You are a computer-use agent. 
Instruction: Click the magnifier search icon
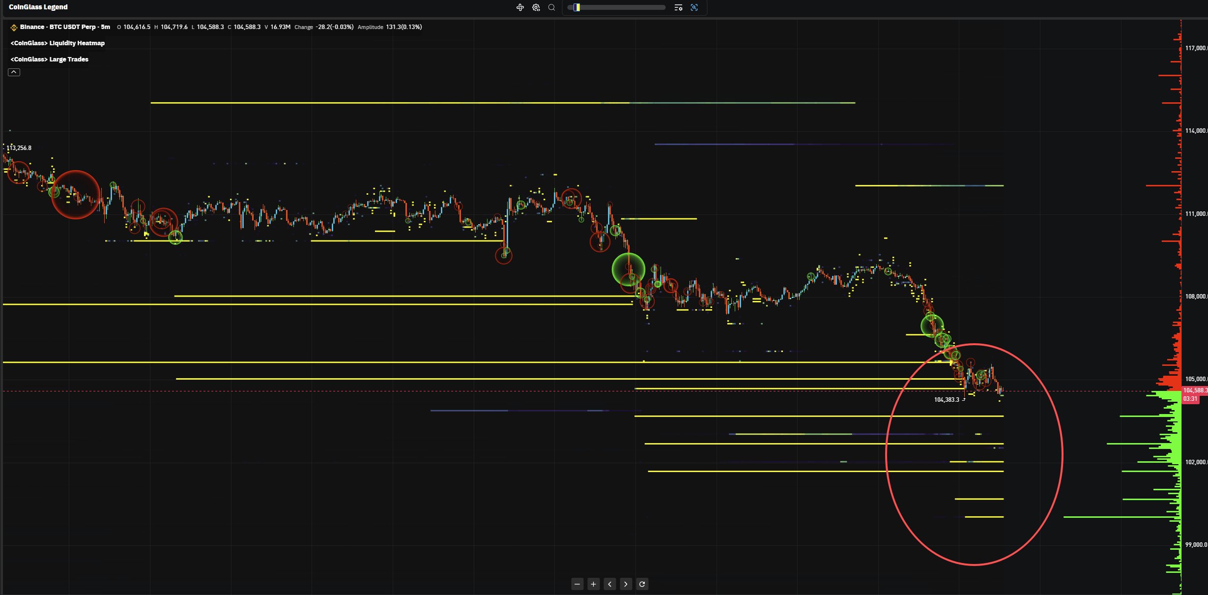point(551,7)
